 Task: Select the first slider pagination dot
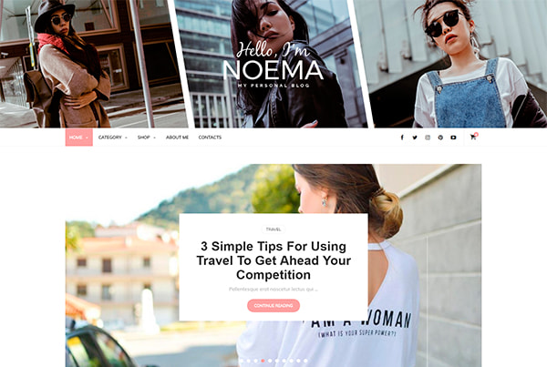(242, 361)
